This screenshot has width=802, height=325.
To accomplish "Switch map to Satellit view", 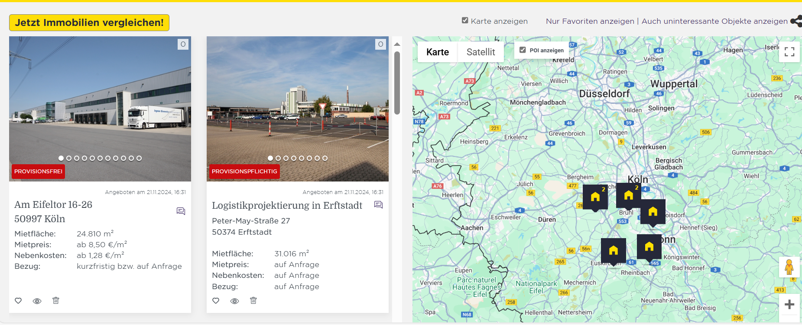I will click(481, 52).
